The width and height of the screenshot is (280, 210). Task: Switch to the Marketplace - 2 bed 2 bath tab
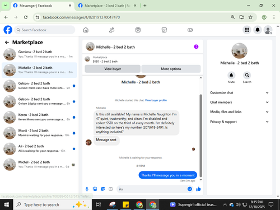108,6
